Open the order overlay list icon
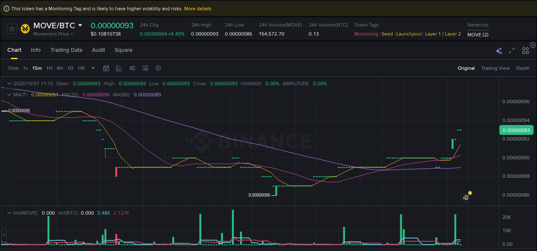 click(145, 68)
